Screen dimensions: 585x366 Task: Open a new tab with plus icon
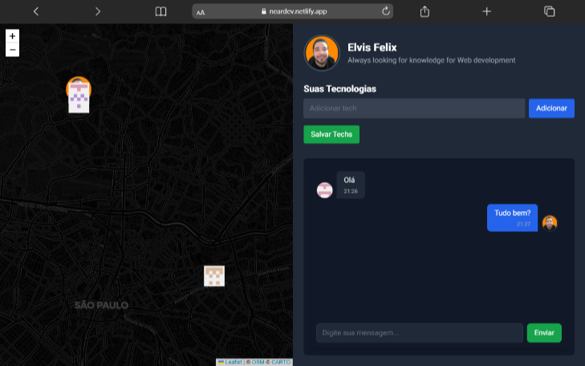(487, 11)
